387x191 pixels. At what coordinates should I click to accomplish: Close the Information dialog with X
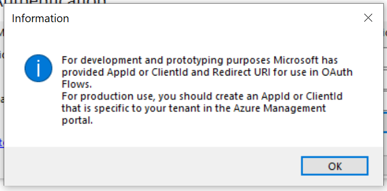click(x=368, y=18)
